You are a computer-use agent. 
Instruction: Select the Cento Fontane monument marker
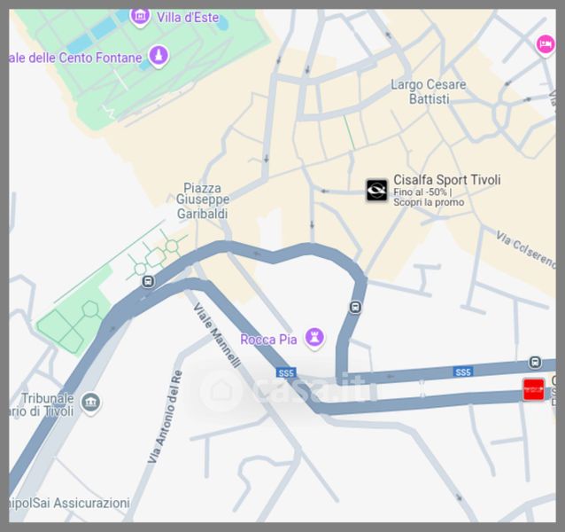click(159, 56)
